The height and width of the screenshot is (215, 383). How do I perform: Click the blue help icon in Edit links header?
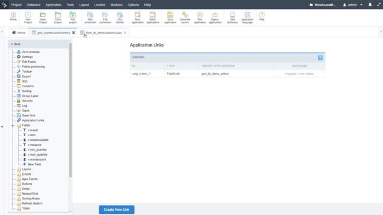coord(320,58)
